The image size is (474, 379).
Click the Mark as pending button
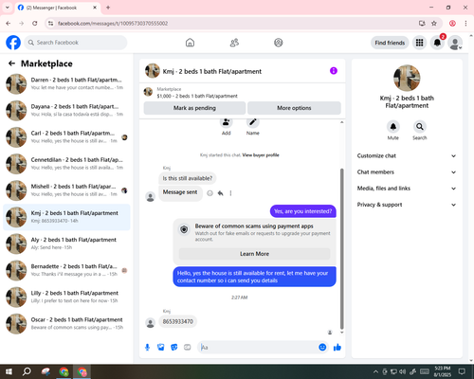[194, 108]
